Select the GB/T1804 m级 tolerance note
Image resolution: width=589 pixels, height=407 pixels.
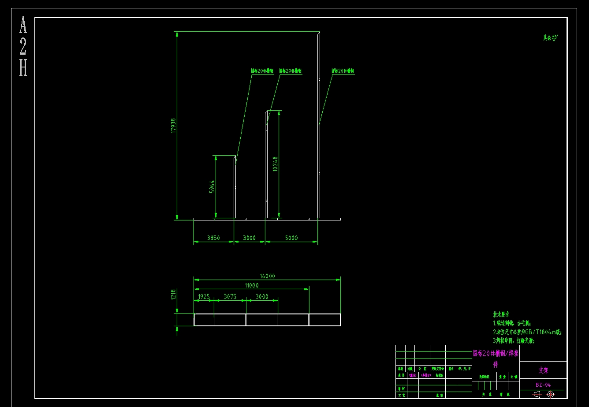(528, 332)
